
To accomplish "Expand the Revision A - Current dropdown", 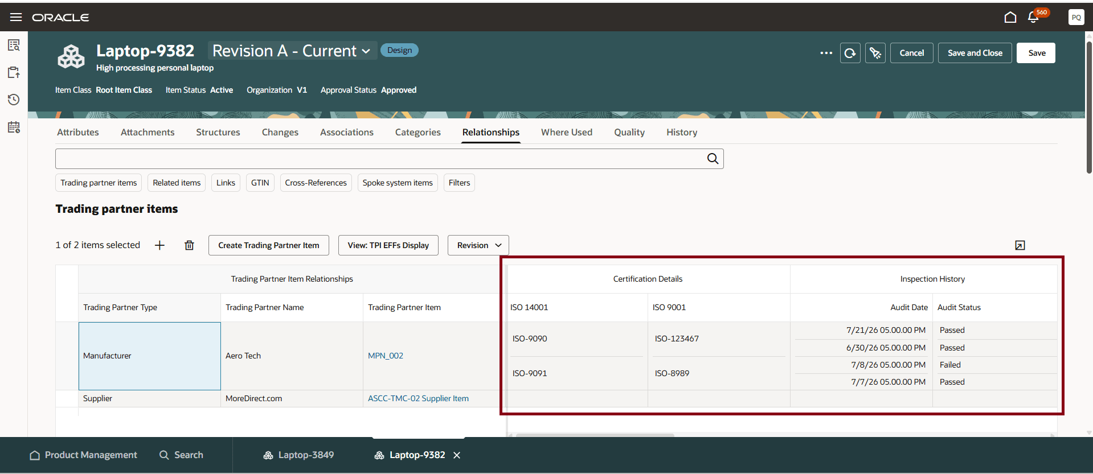I will 292,51.
